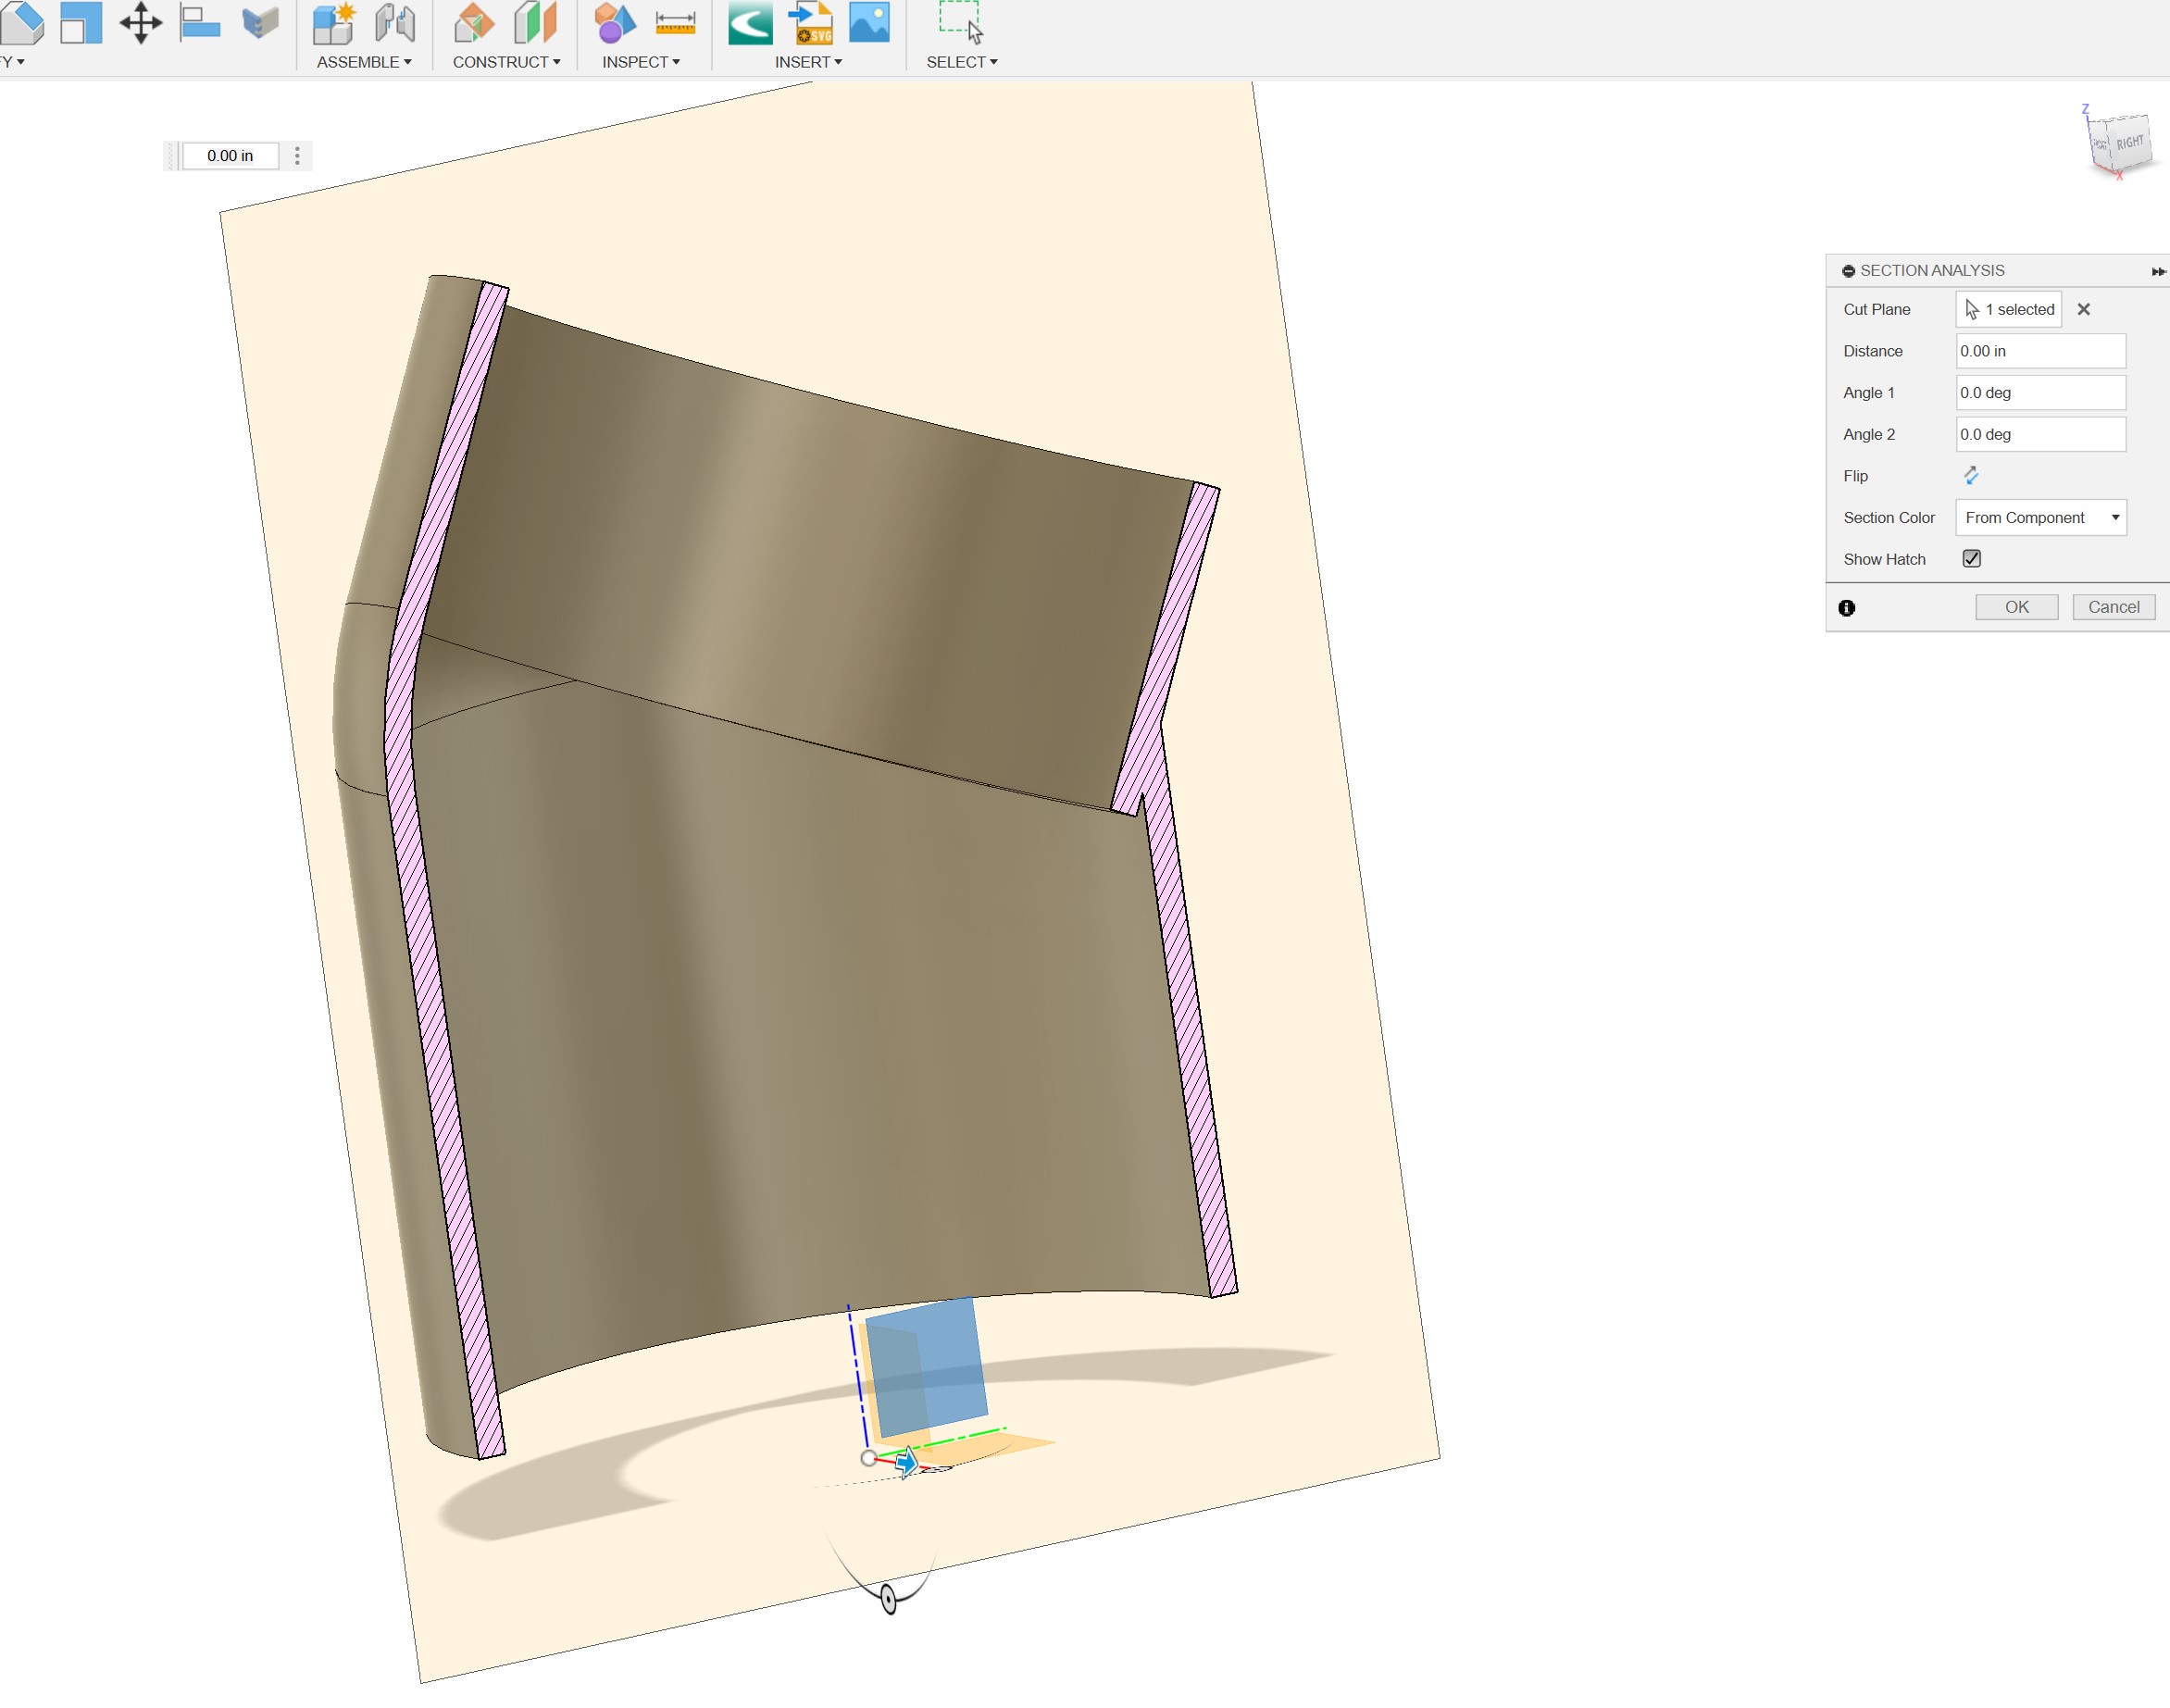Click inside the Angle 1 input field
Screen dimensions: 2170x1708
pos(2040,392)
